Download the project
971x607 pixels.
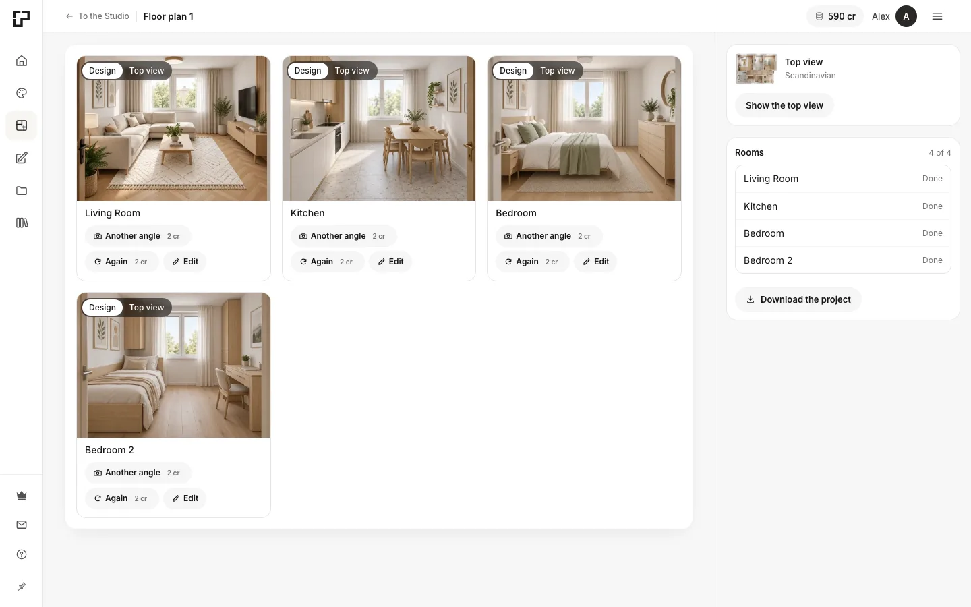click(798, 299)
